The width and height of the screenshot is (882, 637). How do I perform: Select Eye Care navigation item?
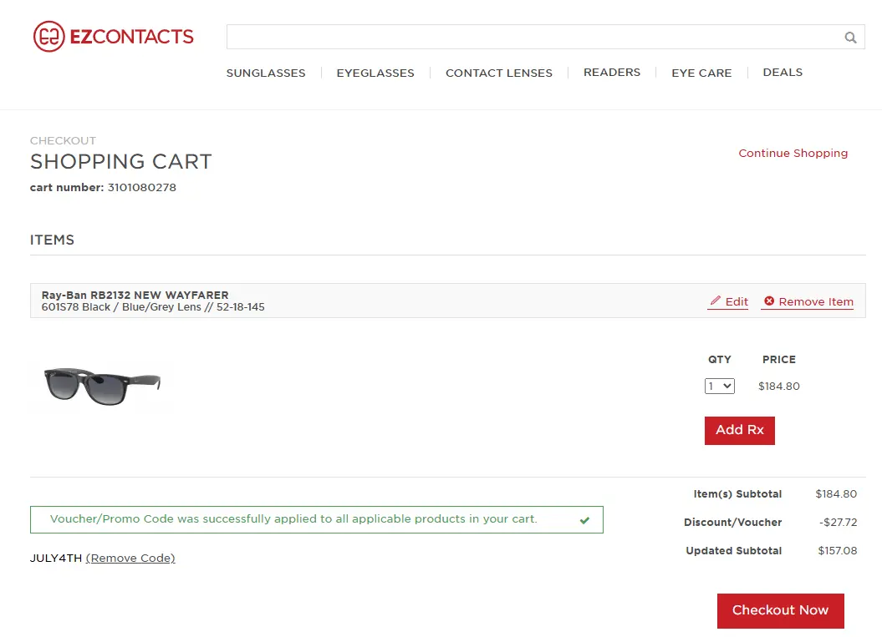pyautogui.click(x=701, y=73)
